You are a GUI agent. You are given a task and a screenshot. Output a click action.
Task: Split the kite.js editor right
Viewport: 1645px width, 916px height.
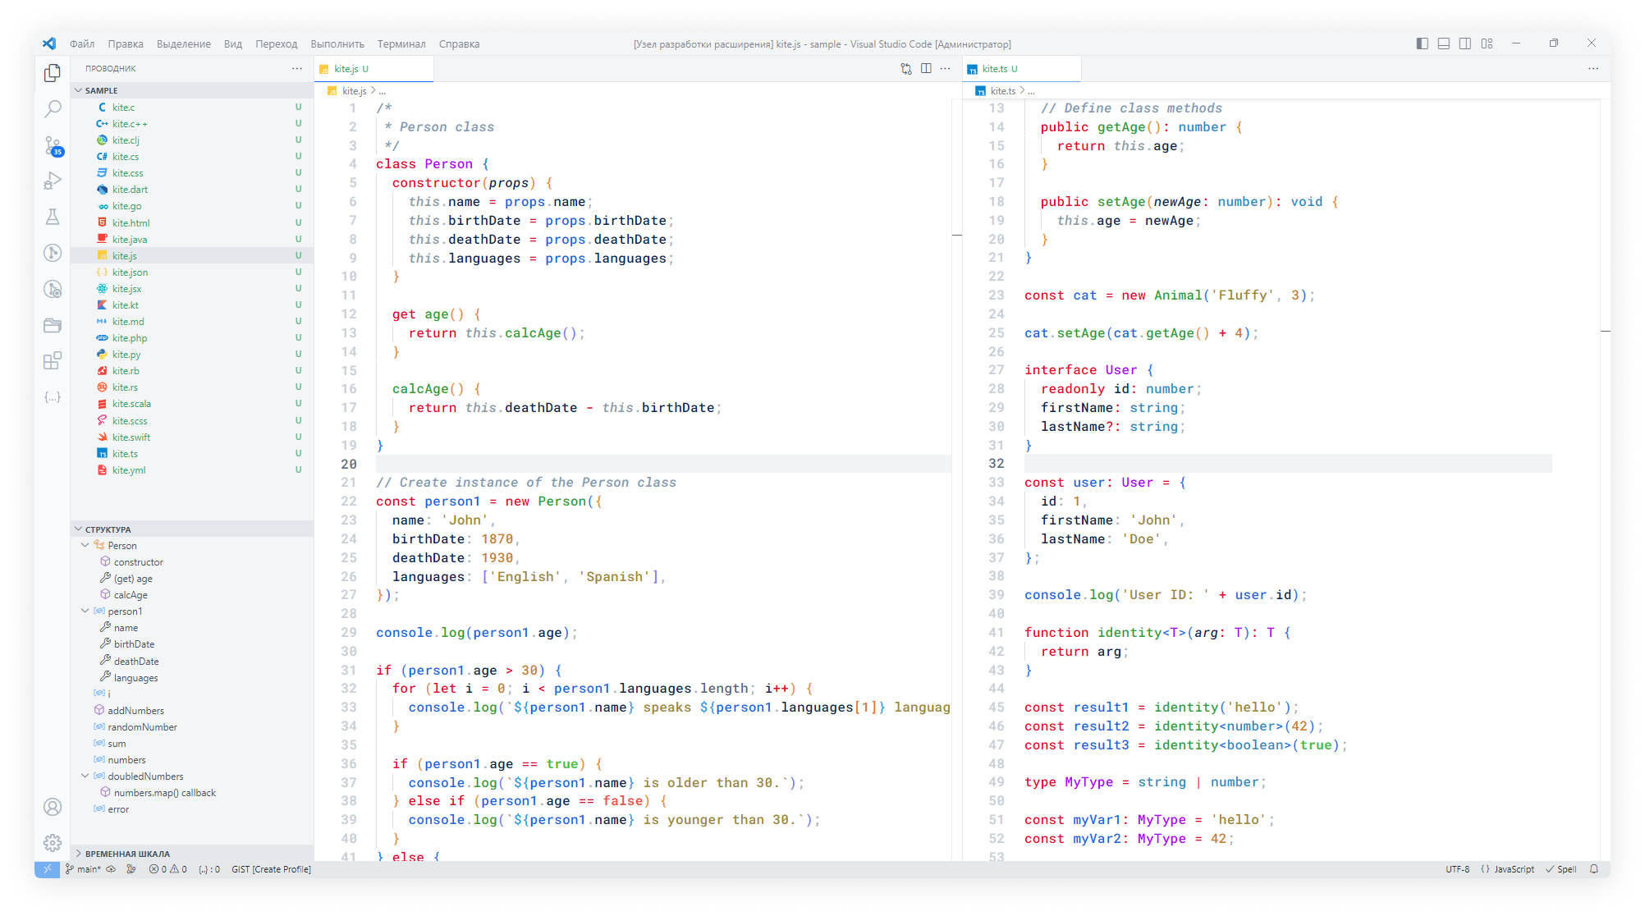[x=926, y=69]
